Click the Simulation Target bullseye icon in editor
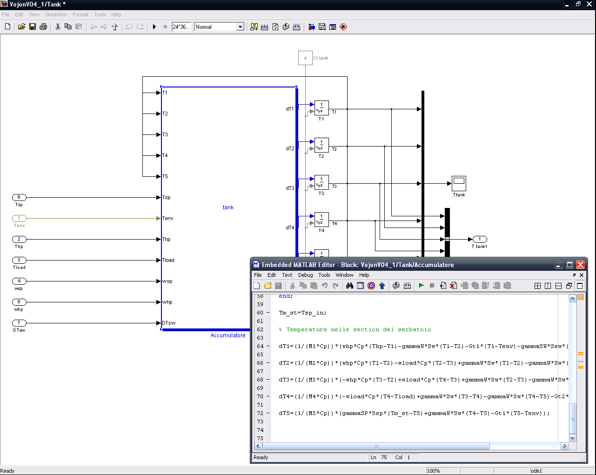This screenshot has width=596, height=475. click(x=371, y=286)
